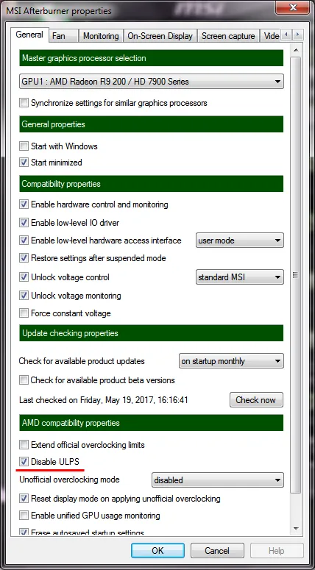Open the Monitoring tab
Screen dimensions: 315x570
tap(101, 36)
